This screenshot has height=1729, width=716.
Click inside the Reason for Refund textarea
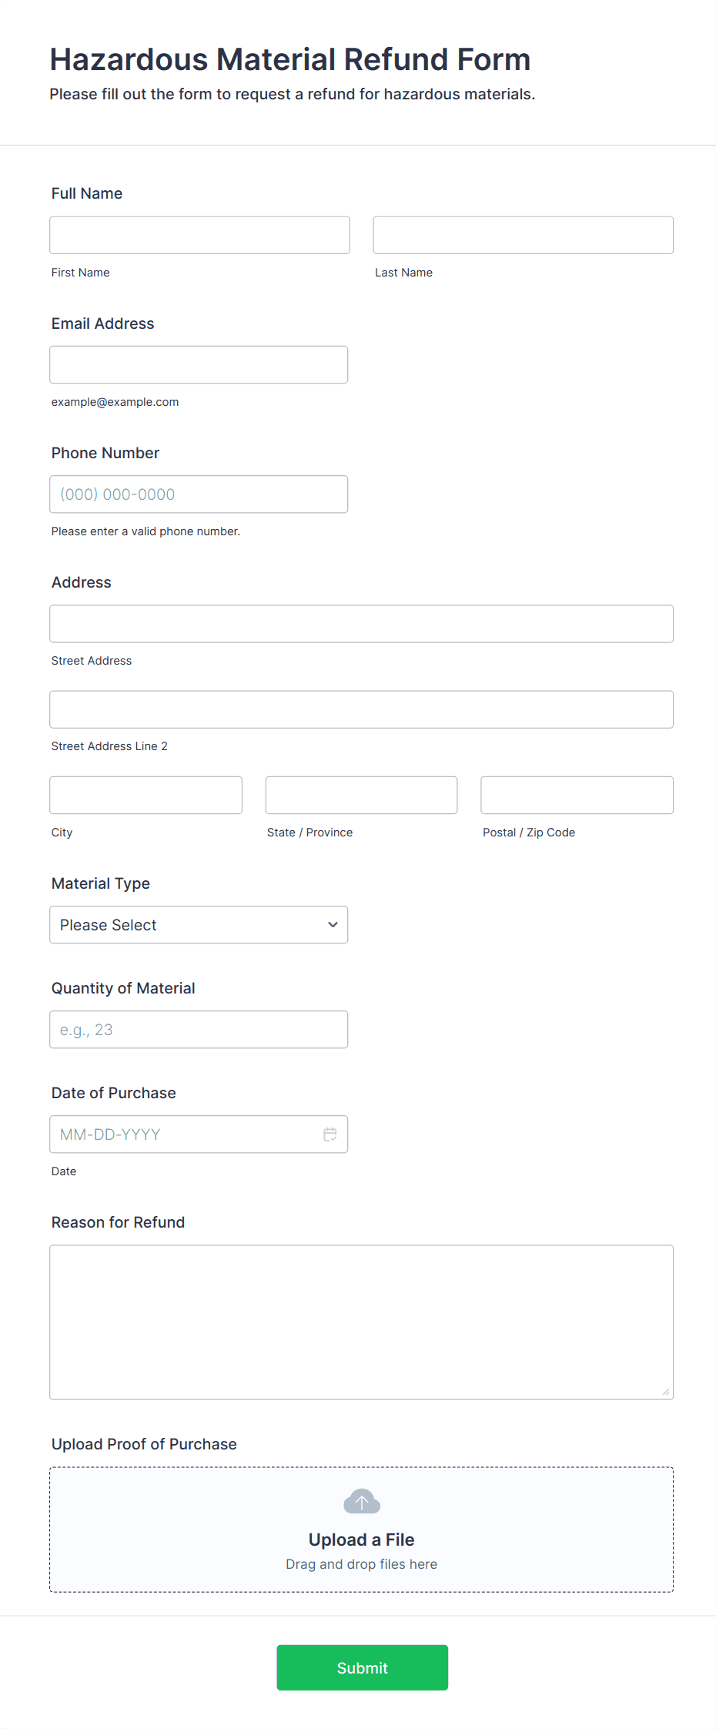[361, 1322]
